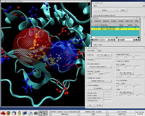Click the printer icon in the panel
The image size is (145, 116).
point(30,113)
